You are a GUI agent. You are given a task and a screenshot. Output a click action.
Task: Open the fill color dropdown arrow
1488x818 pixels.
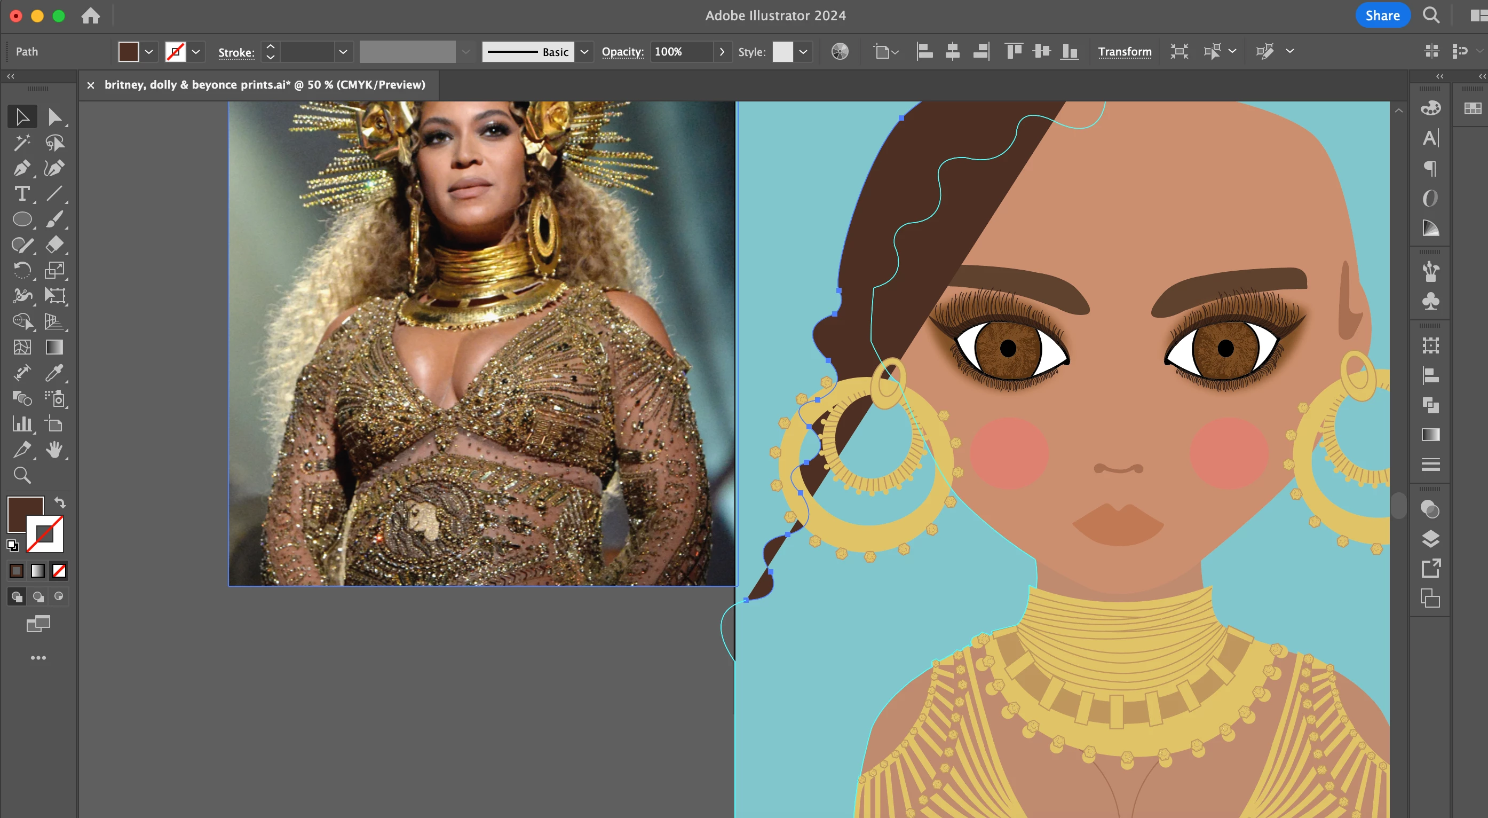click(149, 52)
